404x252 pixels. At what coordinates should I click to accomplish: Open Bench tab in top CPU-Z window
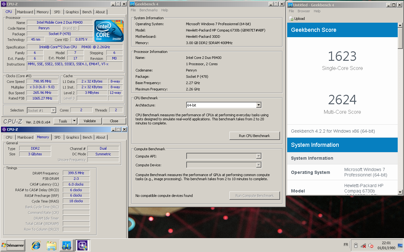coord(87,12)
